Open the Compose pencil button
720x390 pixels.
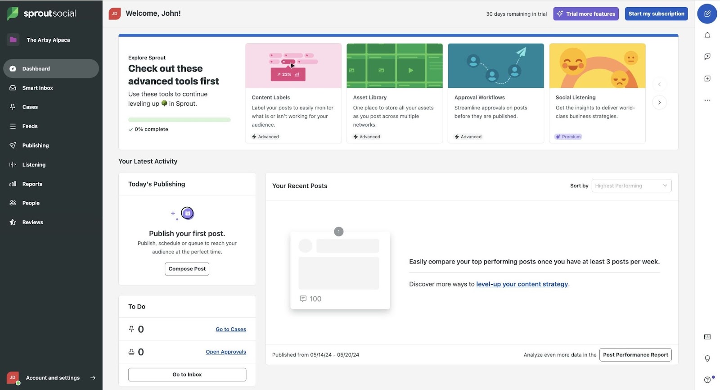click(x=707, y=14)
